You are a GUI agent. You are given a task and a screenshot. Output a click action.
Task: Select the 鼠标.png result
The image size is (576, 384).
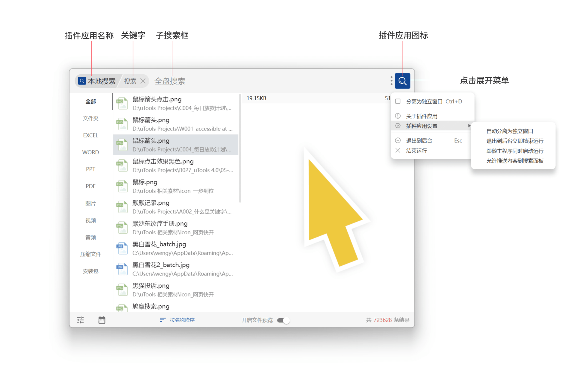(176, 186)
